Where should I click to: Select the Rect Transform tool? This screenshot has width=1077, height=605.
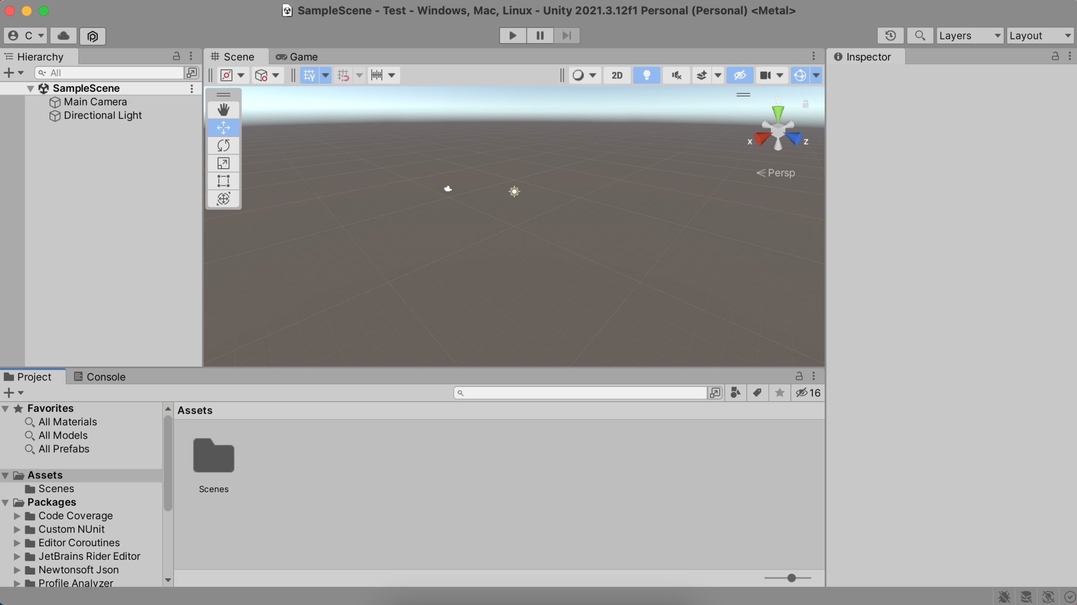point(223,181)
